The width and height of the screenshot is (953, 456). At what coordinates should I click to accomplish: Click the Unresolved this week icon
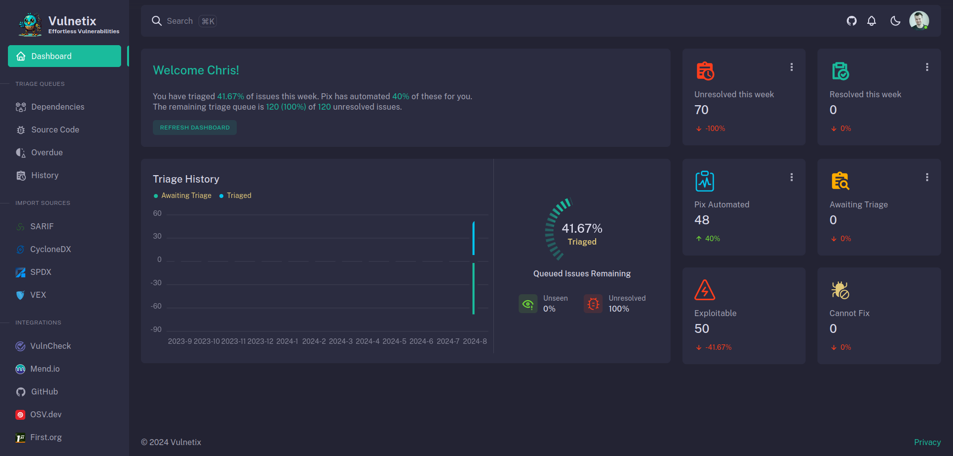coord(705,71)
